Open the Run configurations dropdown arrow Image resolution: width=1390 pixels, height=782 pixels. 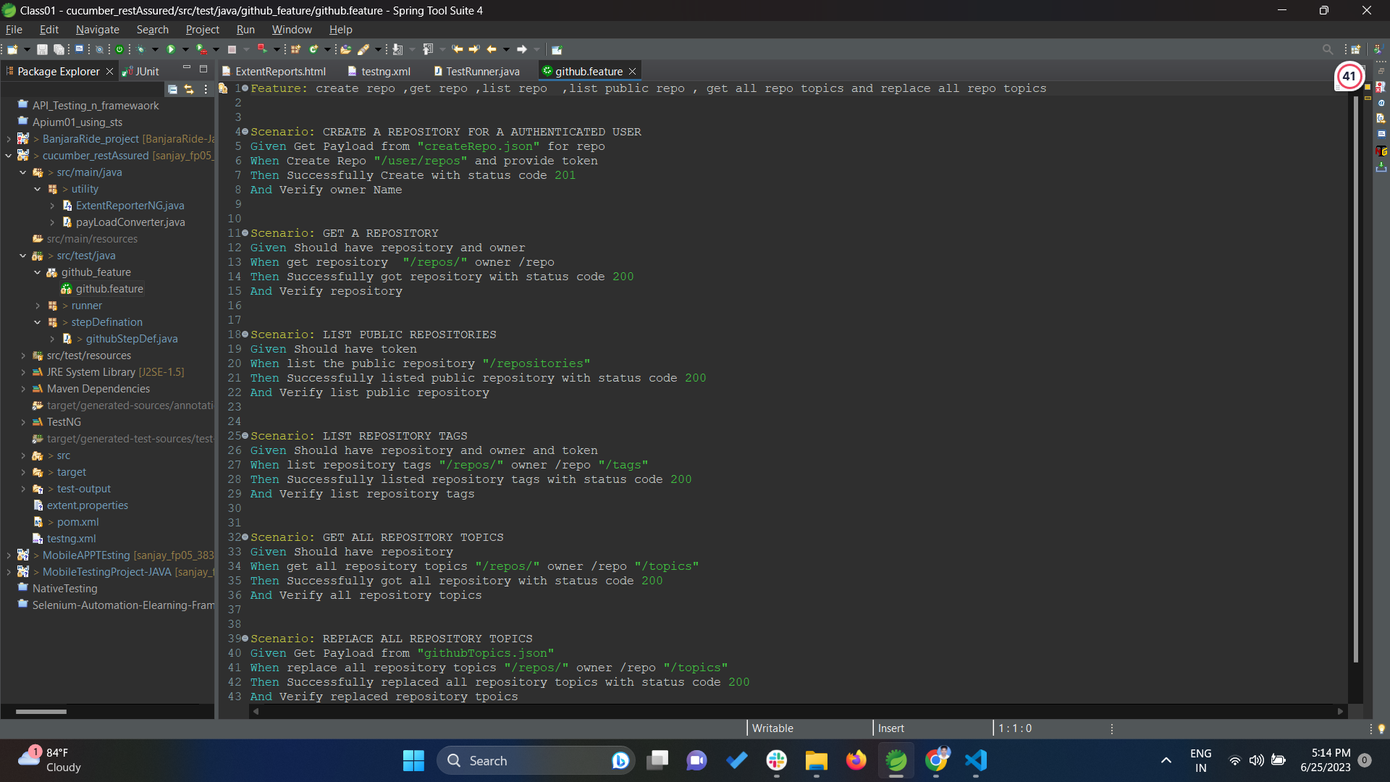185,49
